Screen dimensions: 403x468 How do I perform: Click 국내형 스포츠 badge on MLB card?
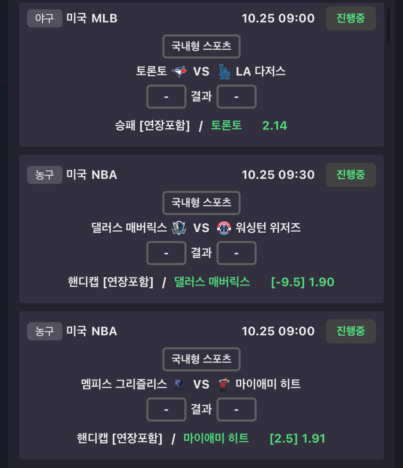tap(201, 46)
